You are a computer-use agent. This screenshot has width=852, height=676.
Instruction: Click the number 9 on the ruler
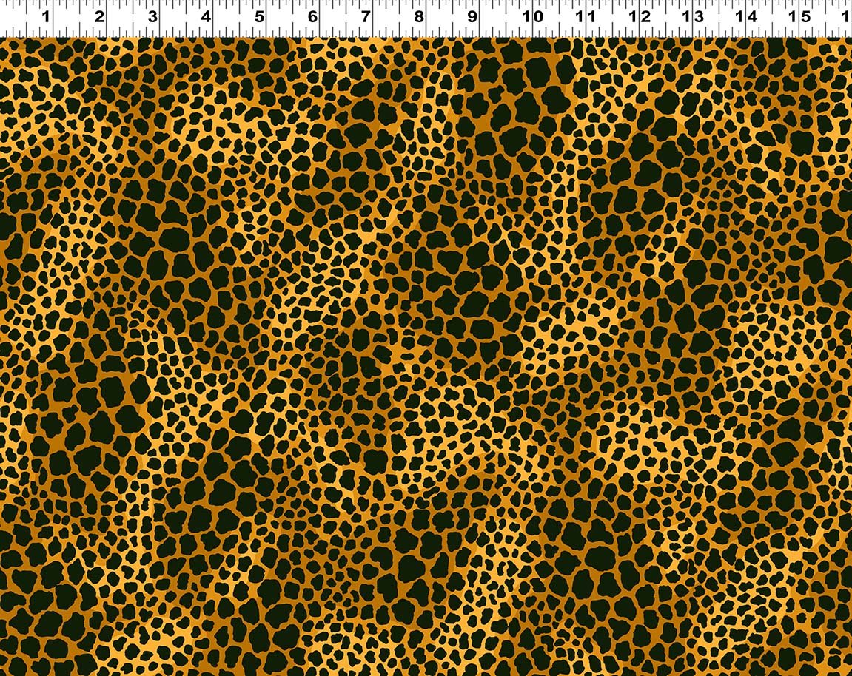(x=472, y=16)
